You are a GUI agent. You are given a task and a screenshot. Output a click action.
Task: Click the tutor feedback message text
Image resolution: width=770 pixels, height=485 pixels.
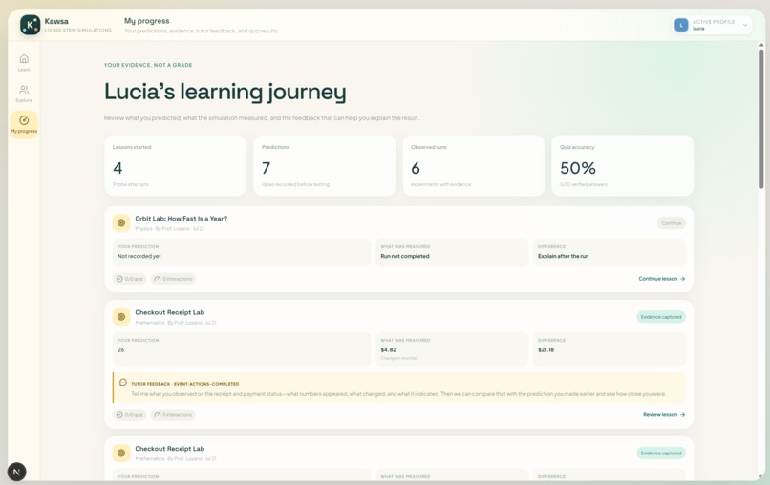[x=398, y=394]
